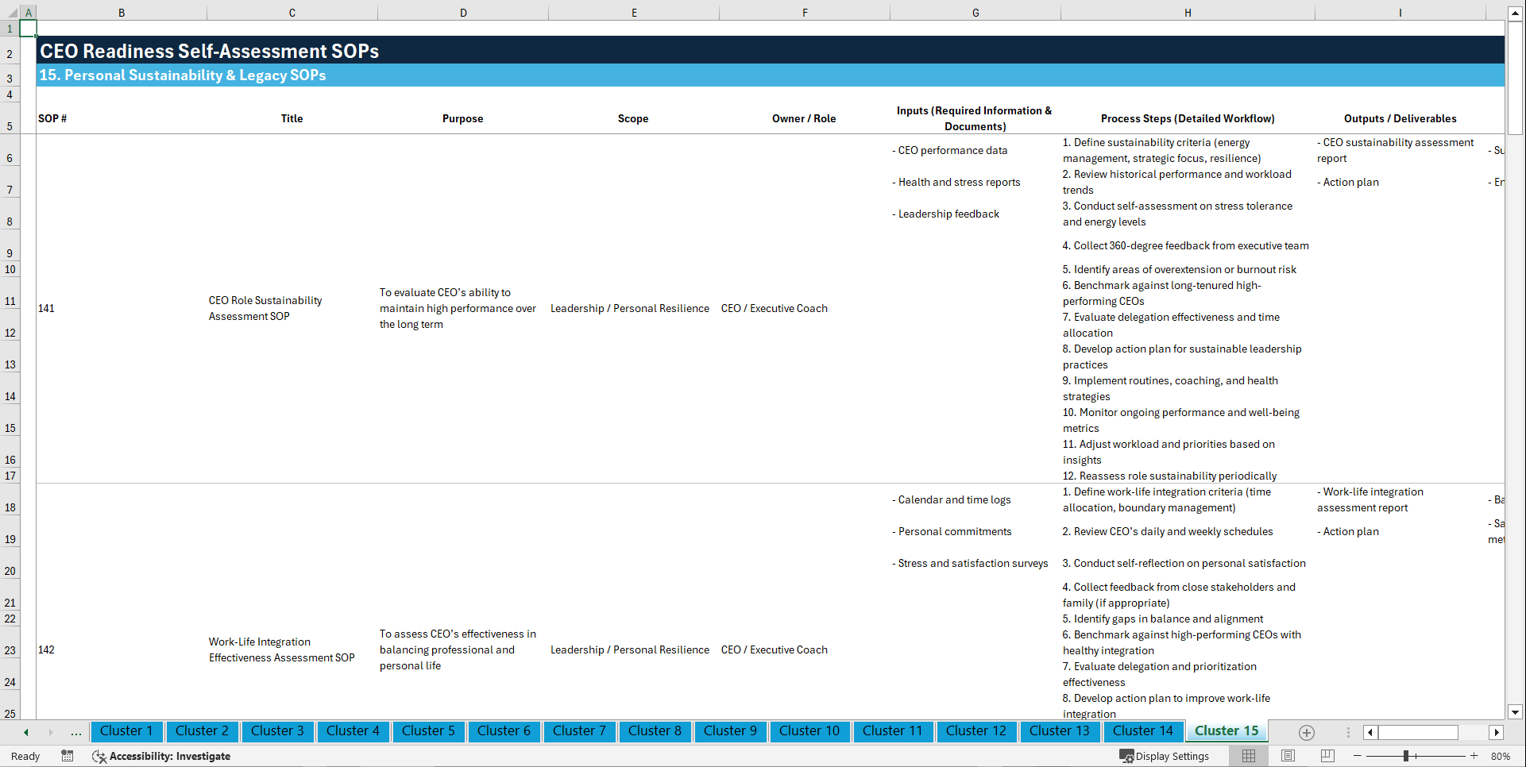Select the Cluster 14 tab
Viewport: 1526px width, 767px height.
click(1143, 731)
